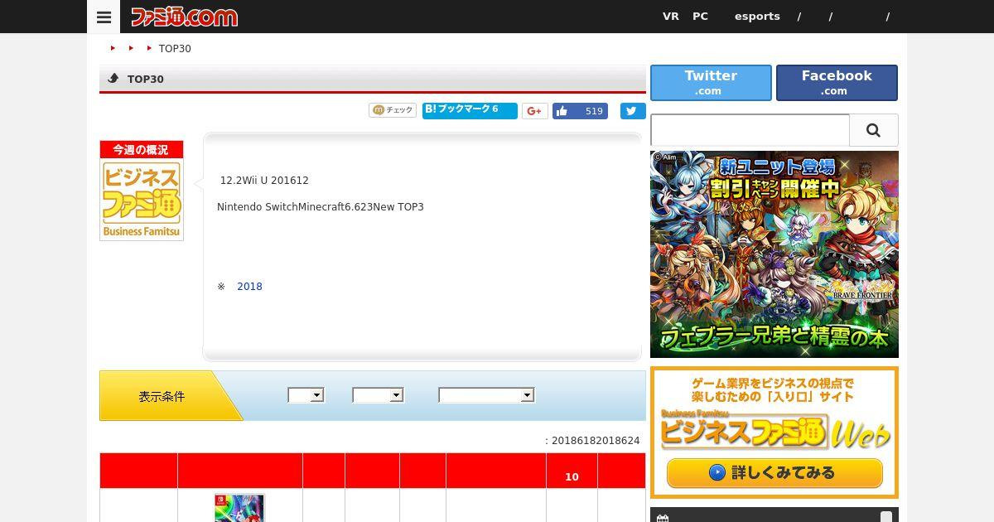Open the second display-condition dropdown

(378, 395)
